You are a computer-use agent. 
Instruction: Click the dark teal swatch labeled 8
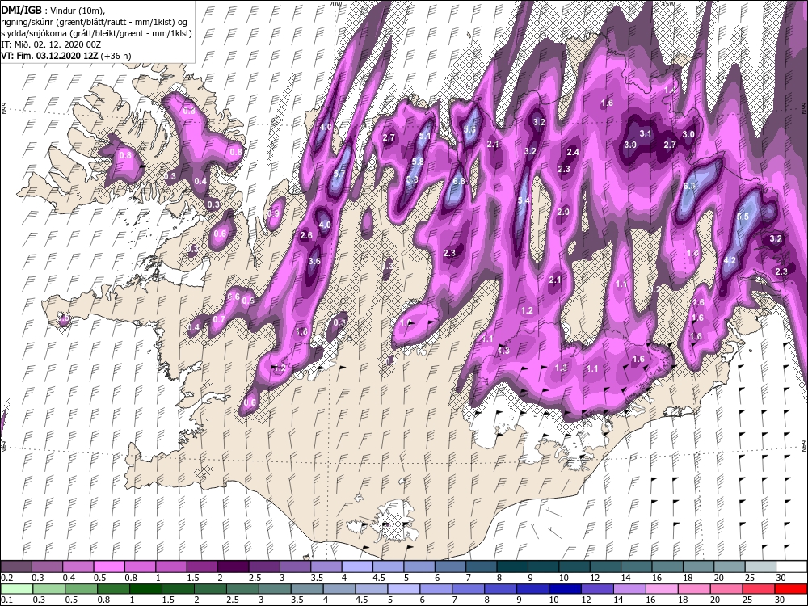tap(512, 567)
